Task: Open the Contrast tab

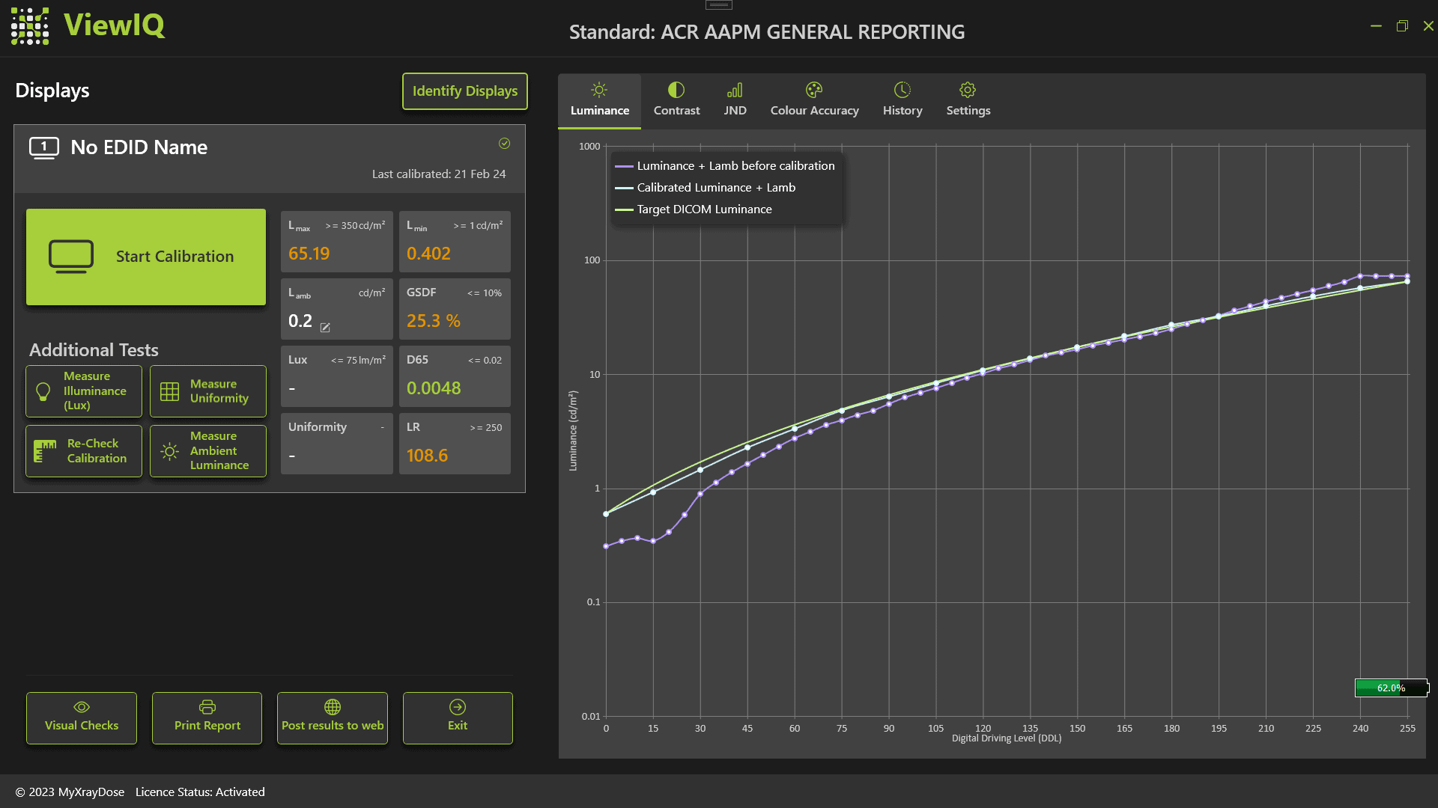Action: click(676, 100)
